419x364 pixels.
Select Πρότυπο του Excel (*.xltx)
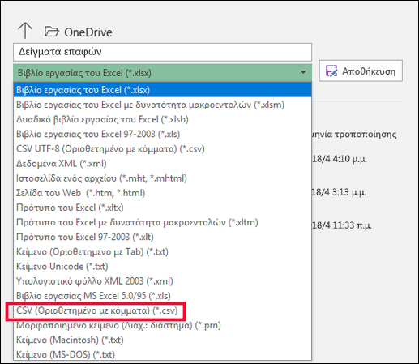pos(162,208)
